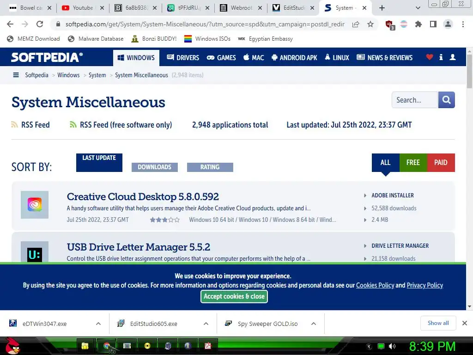Click the USB Drive Letter Manager icon

click(x=35, y=252)
